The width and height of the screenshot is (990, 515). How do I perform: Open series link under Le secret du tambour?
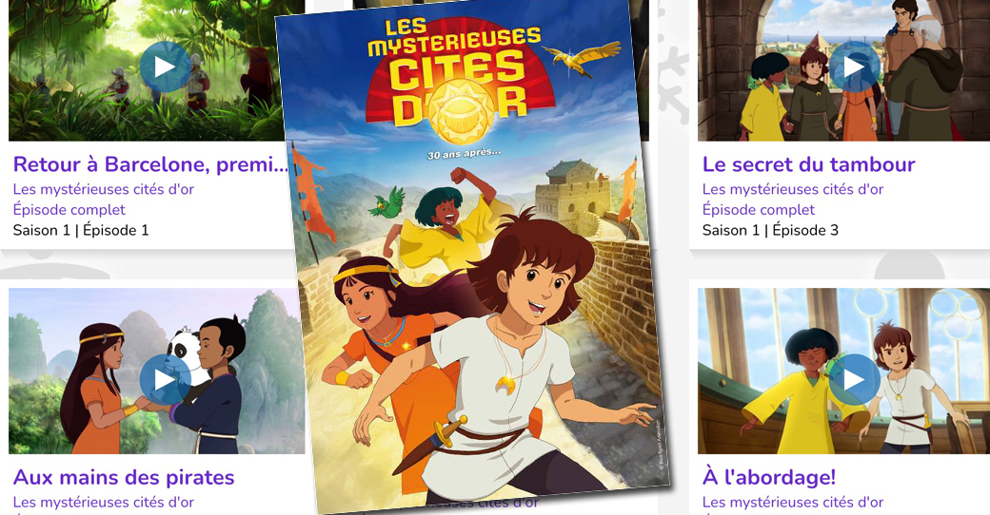click(793, 189)
